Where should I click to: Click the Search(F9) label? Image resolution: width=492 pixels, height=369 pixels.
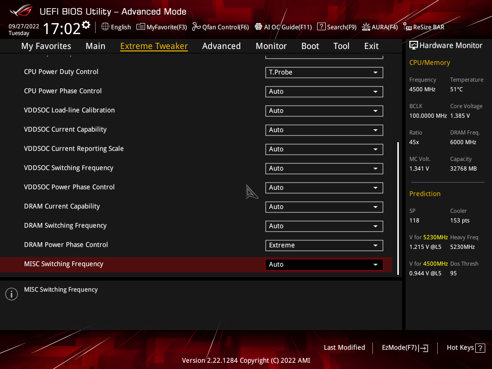click(x=342, y=27)
